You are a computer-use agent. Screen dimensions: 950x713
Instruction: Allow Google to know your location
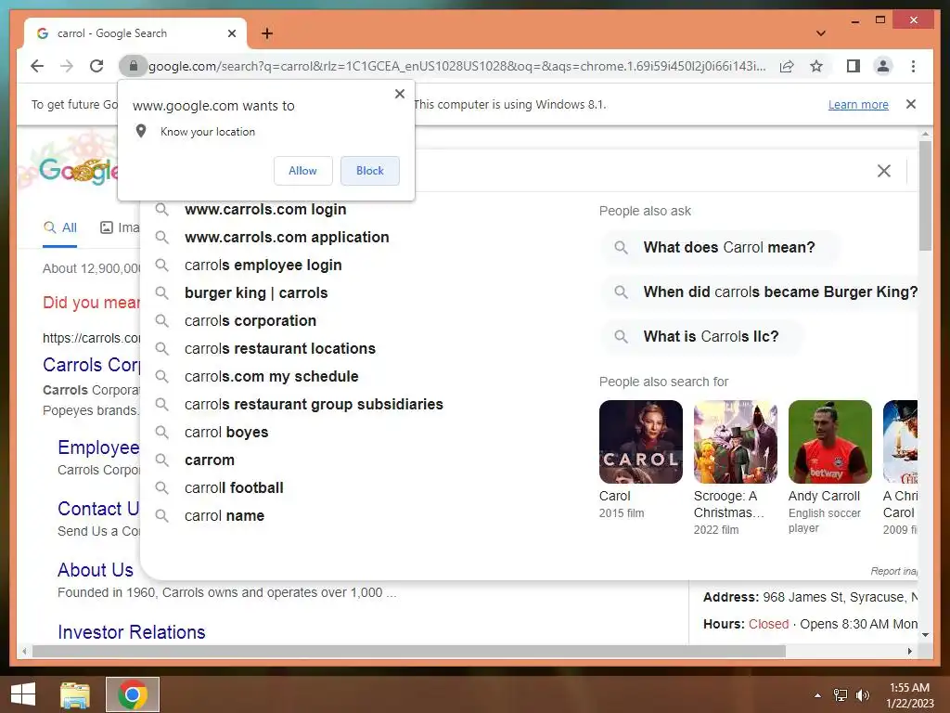click(x=303, y=171)
